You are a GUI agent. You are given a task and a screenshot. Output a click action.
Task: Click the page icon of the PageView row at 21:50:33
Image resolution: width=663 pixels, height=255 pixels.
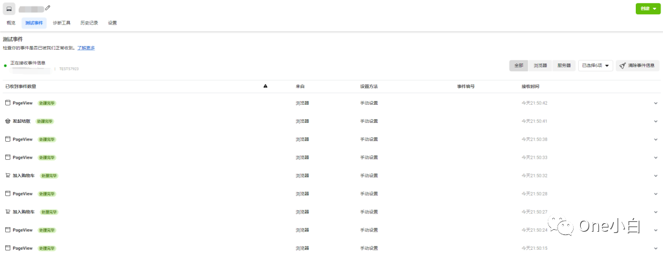7,157
